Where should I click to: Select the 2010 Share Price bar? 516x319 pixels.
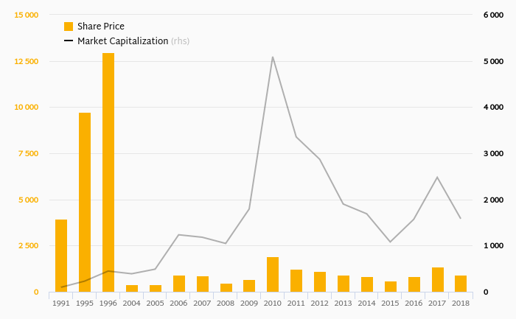[x=273, y=275]
